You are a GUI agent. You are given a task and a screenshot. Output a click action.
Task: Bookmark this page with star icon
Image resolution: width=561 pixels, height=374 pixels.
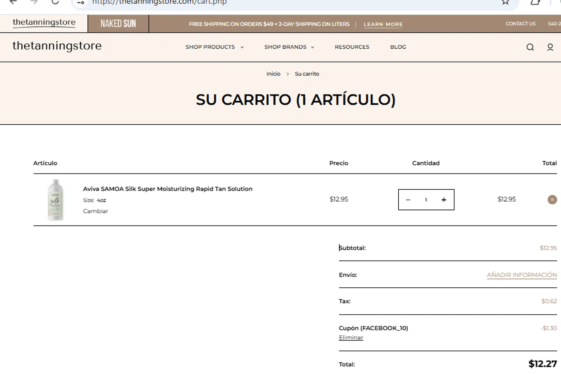[x=506, y=2]
